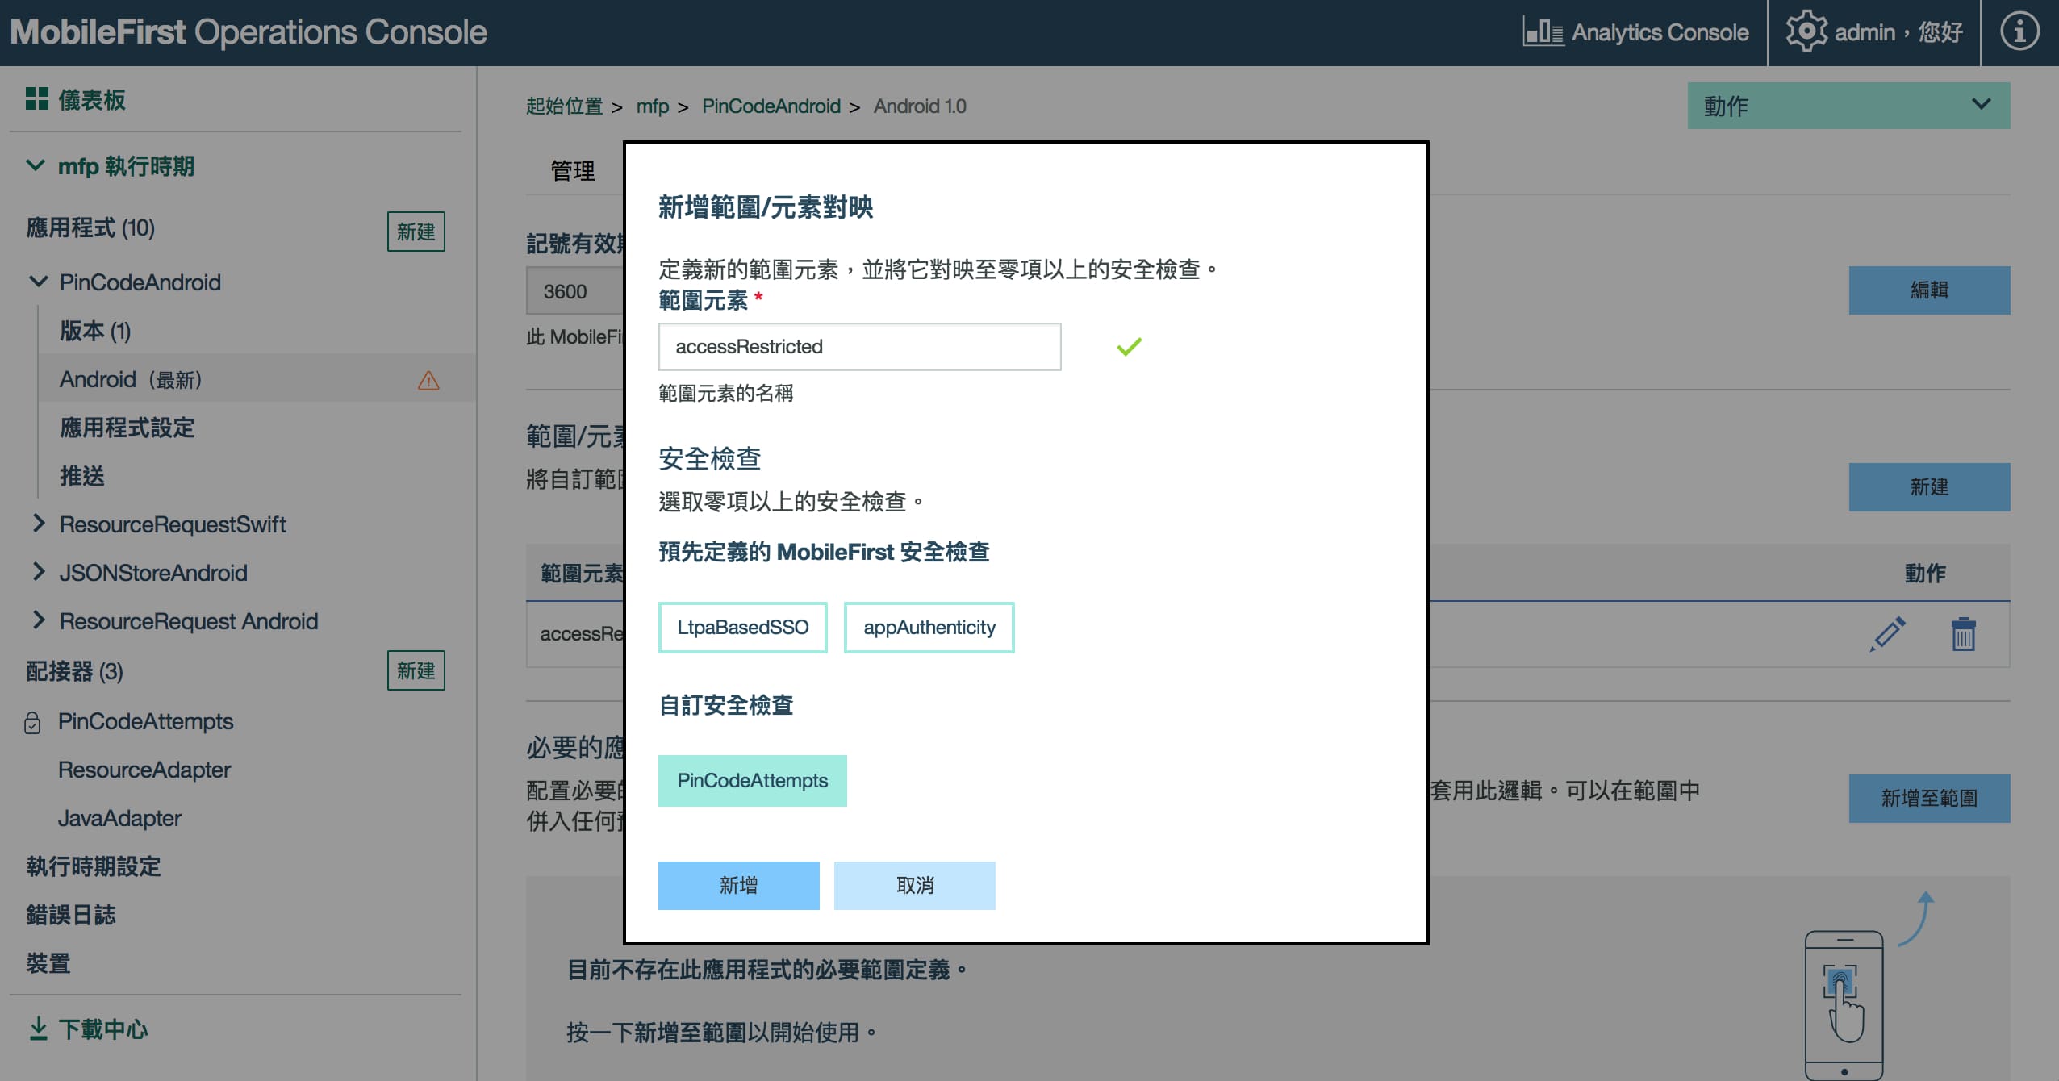Open the Analytics Console

(x=1634, y=32)
